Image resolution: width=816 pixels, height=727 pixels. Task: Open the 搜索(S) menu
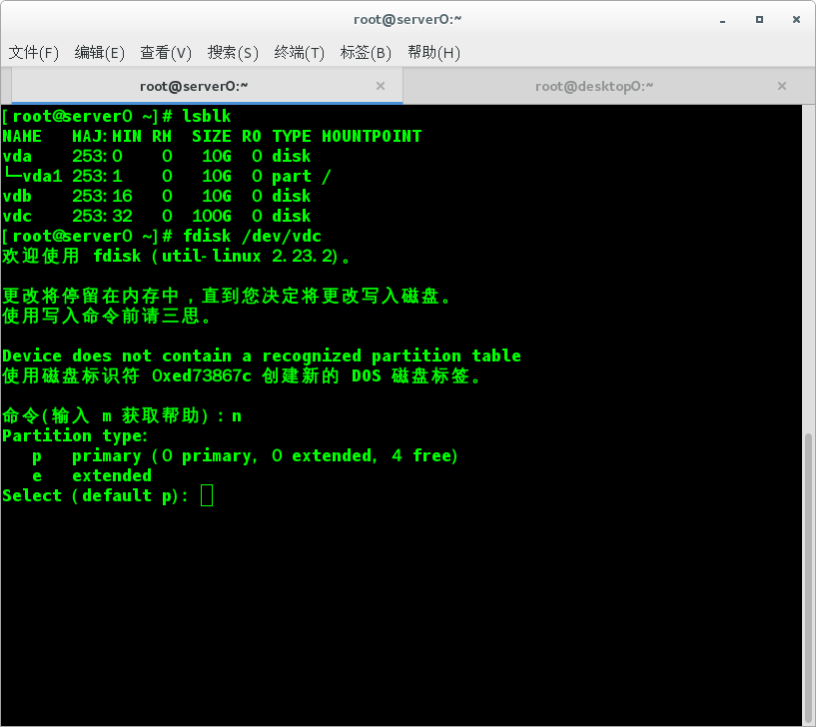click(x=233, y=53)
